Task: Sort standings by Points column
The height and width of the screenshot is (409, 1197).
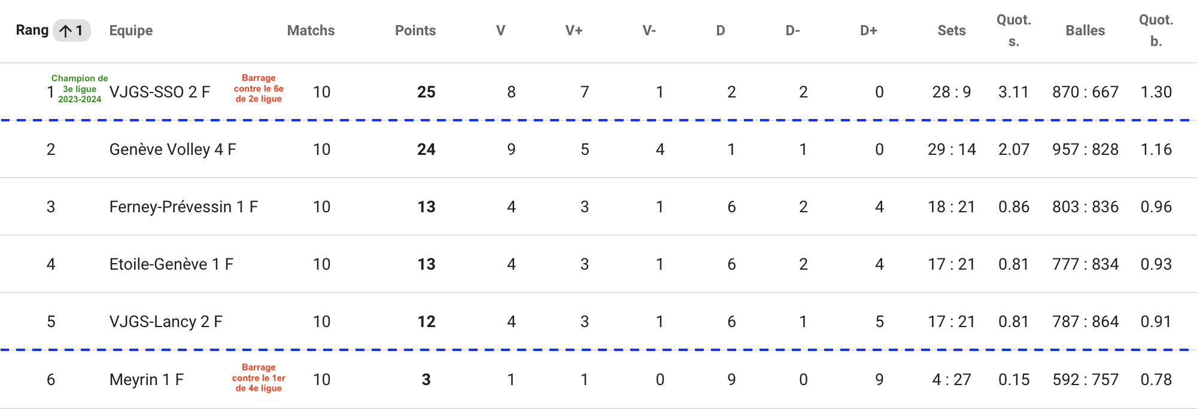Action: coord(415,30)
